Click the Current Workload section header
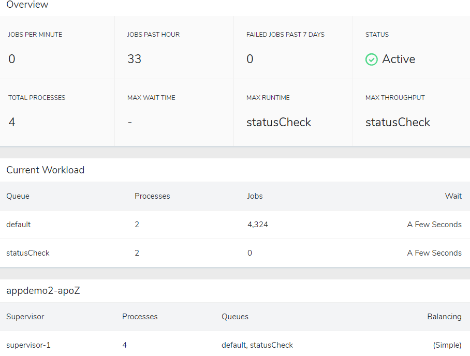The image size is (470, 356). (x=45, y=170)
